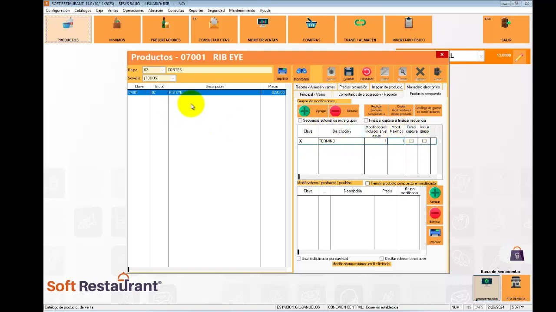This screenshot has height=312, width=556.
Task: Open Trasp. / Almacén transfers
Action: (360, 29)
